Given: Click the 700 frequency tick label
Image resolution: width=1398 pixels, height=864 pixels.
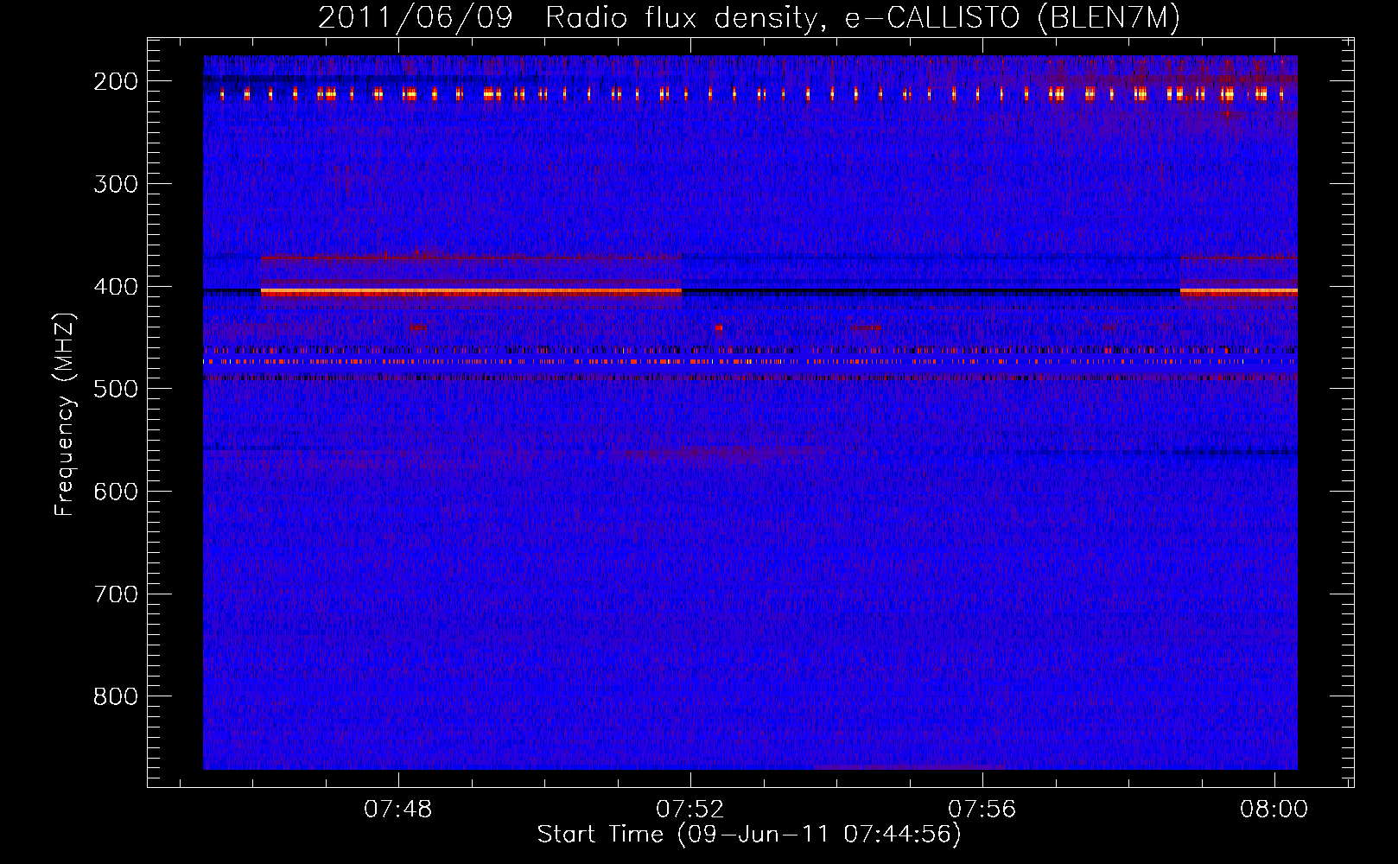Looking at the screenshot, I should click(x=116, y=594).
